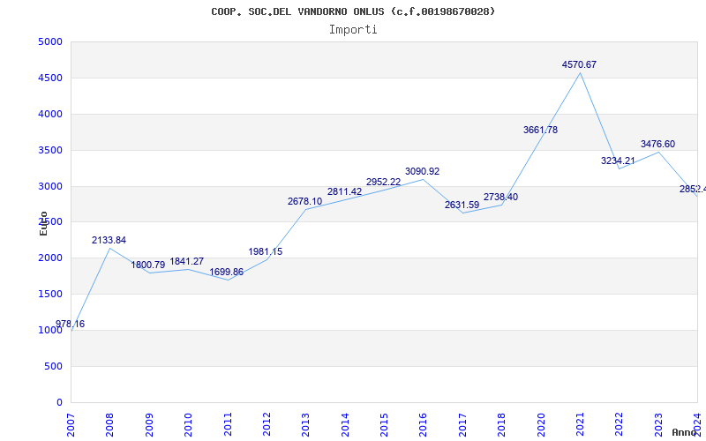Click the 500 y-axis tick label
Viewport: 706px width, 441px height.
pos(53,367)
